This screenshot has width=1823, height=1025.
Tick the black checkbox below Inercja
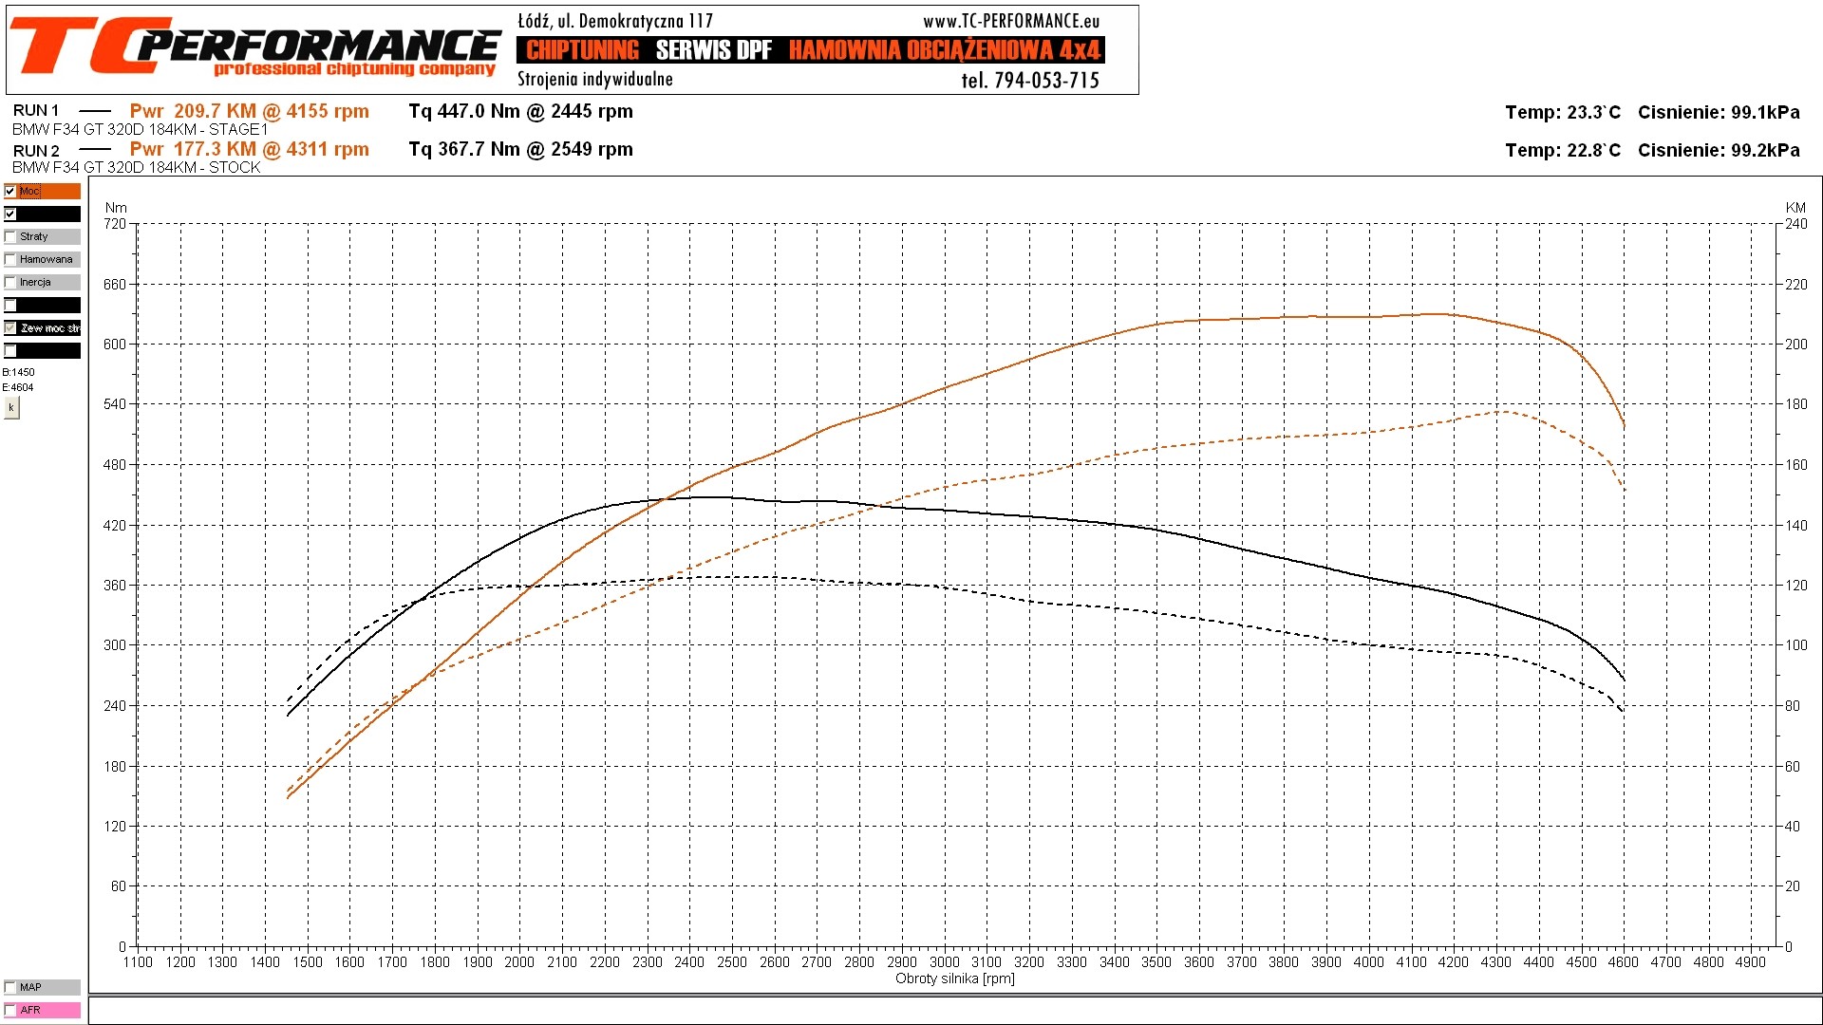pos(10,305)
